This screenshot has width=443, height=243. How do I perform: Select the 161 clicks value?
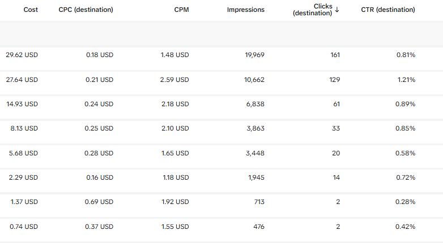pyautogui.click(x=335, y=55)
